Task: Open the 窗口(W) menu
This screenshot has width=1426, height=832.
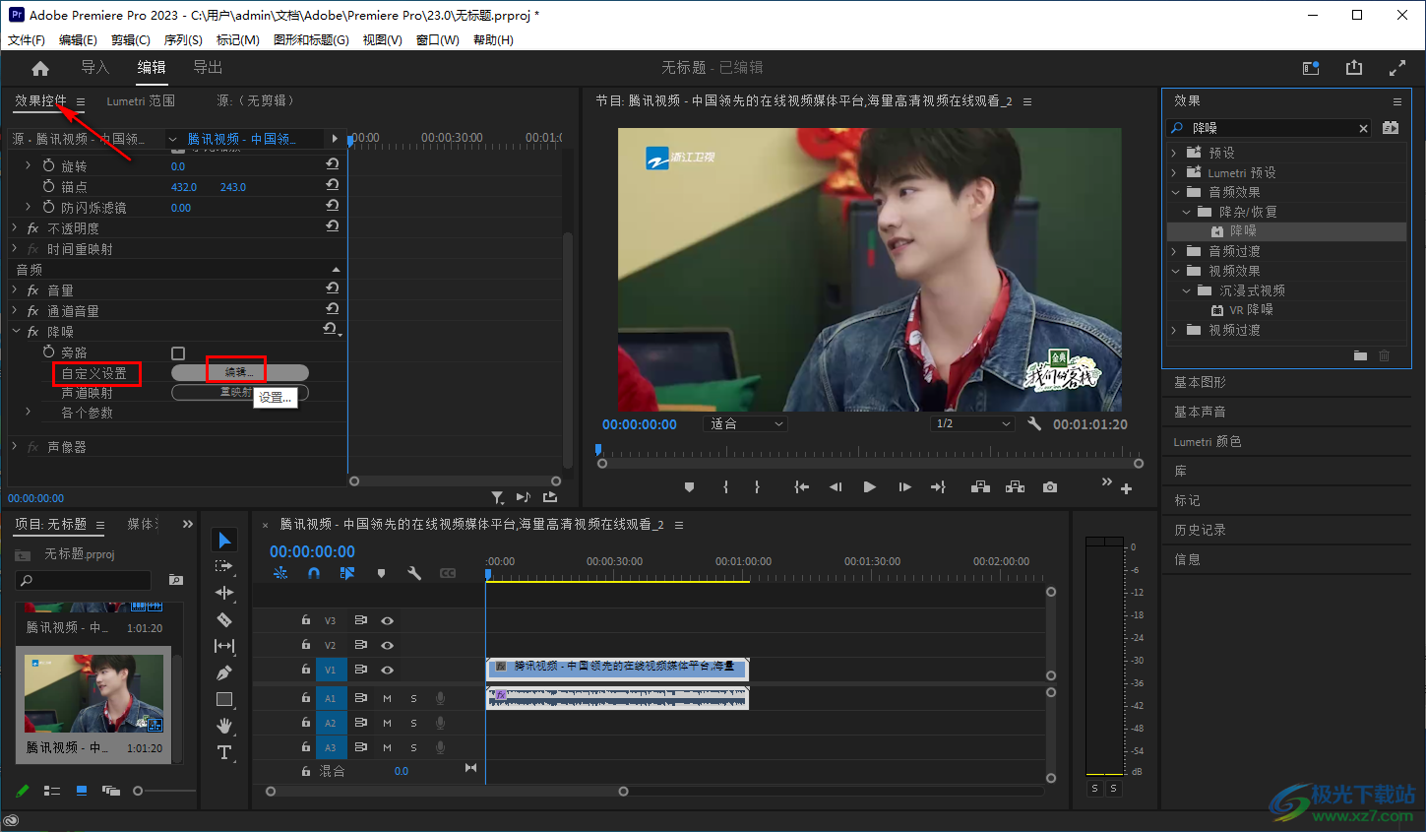Action: (x=438, y=39)
